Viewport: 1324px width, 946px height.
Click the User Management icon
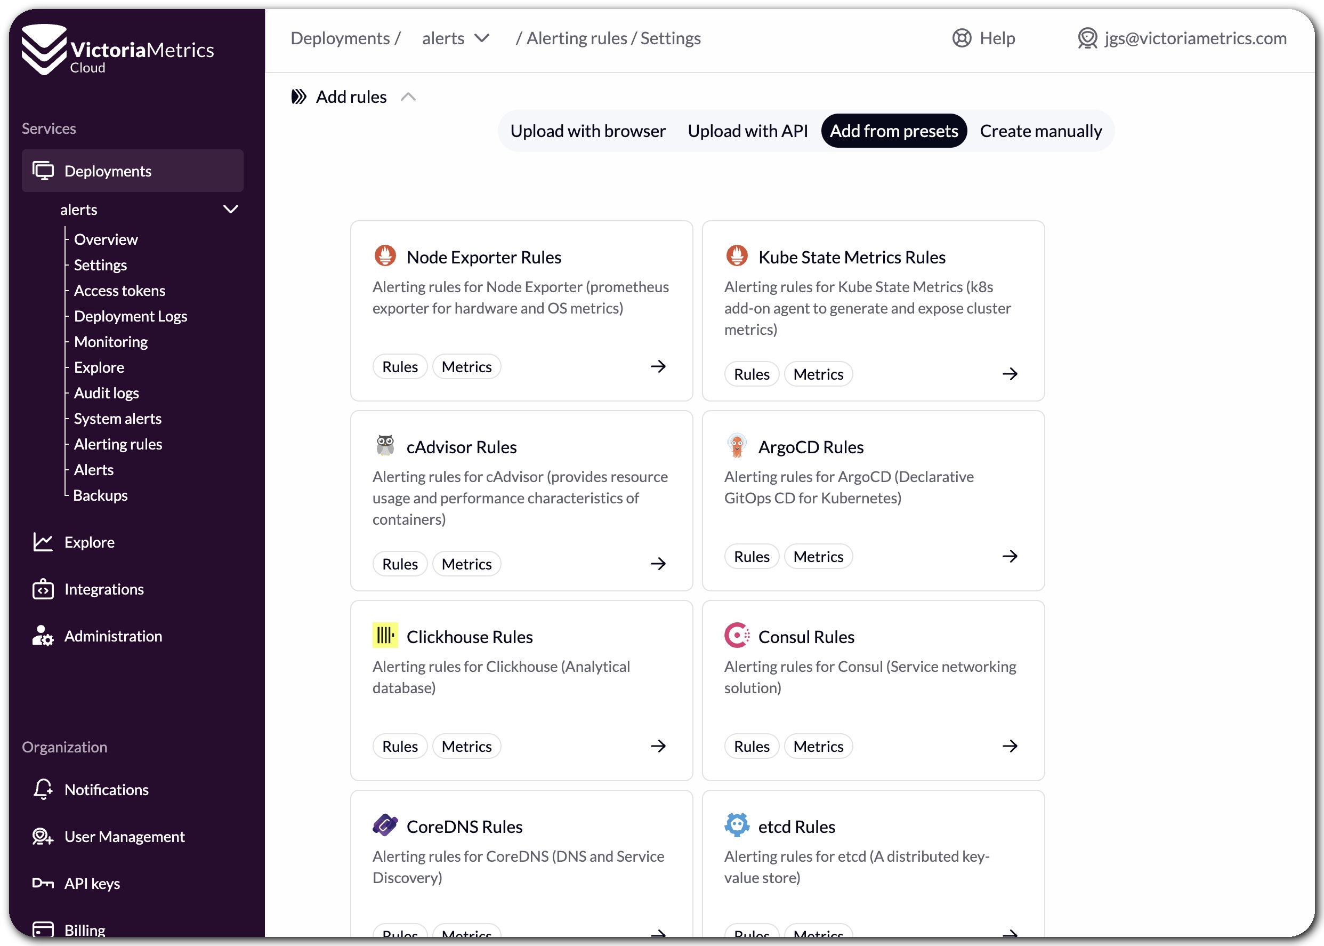tap(43, 837)
